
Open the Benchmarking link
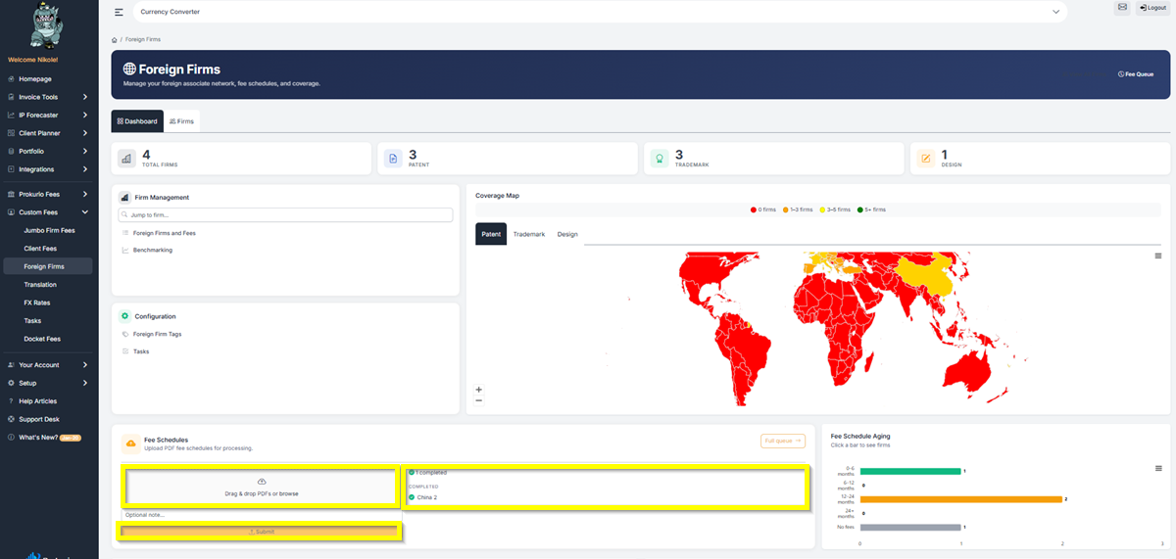pos(152,250)
